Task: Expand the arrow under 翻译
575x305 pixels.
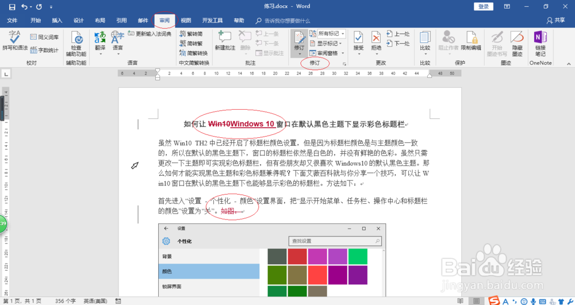Action: pyautogui.click(x=100, y=54)
